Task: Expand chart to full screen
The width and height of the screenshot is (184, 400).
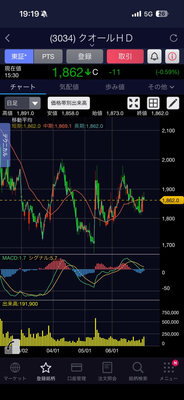Action: [134, 103]
